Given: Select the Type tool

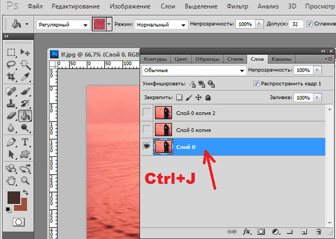Looking at the screenshot, I should click(x=25, y=142).
